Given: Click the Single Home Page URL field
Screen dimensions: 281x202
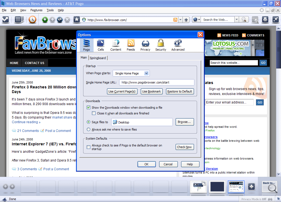Looking at the screenshot, I should (157, 82).
